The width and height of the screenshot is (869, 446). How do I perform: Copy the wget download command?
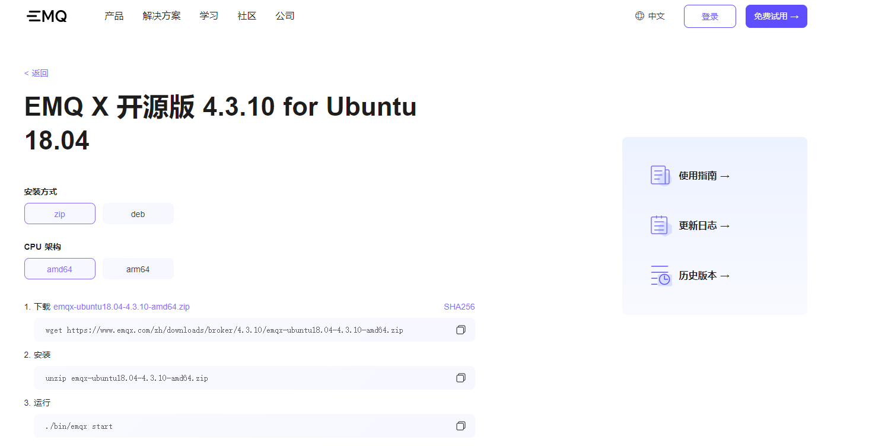[x=461, y=330]
